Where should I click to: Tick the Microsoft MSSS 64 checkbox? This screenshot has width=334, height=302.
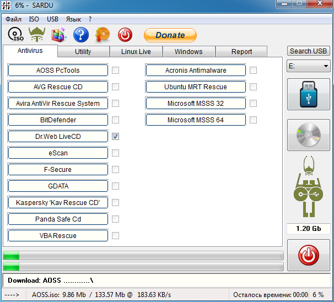click(x=254, y=120)
